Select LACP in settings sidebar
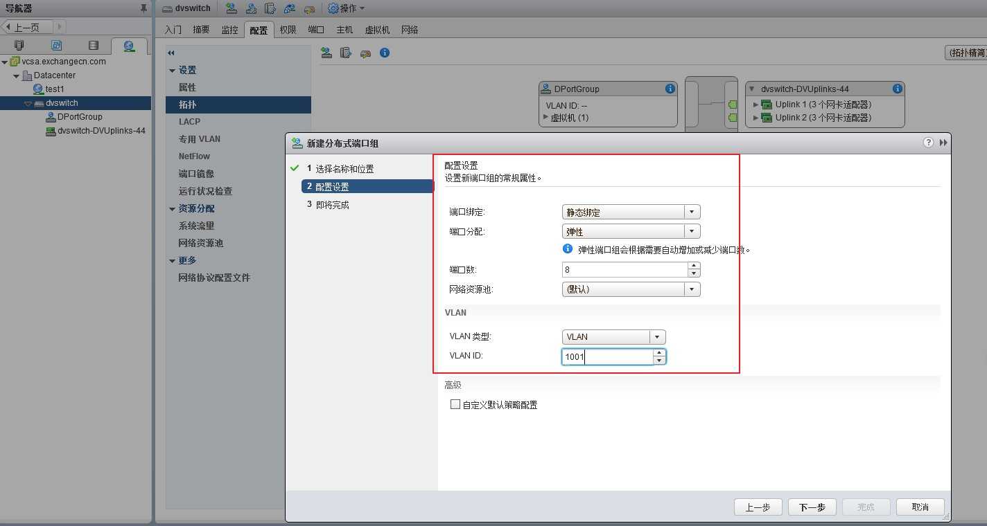 click(x=189, y=121)
